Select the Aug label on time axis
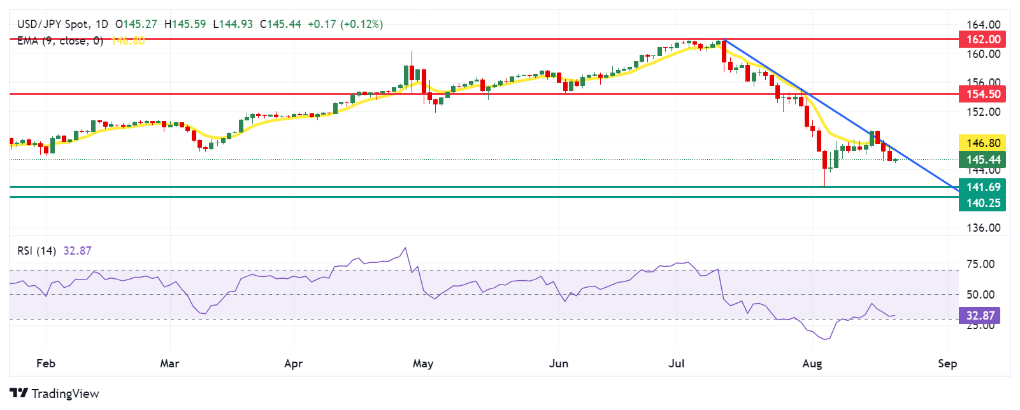The image size is (1020, 410). coord(812,364)
